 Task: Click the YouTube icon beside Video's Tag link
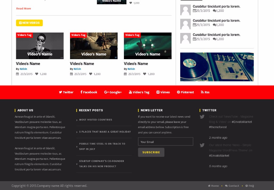(x=130, y=92)
